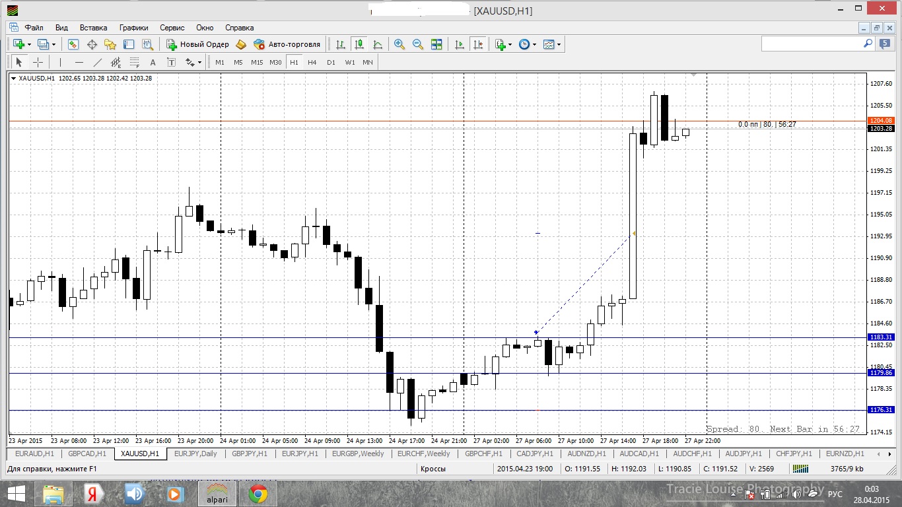
Task: Switch timeframe to M15
Action: point(257,62)
